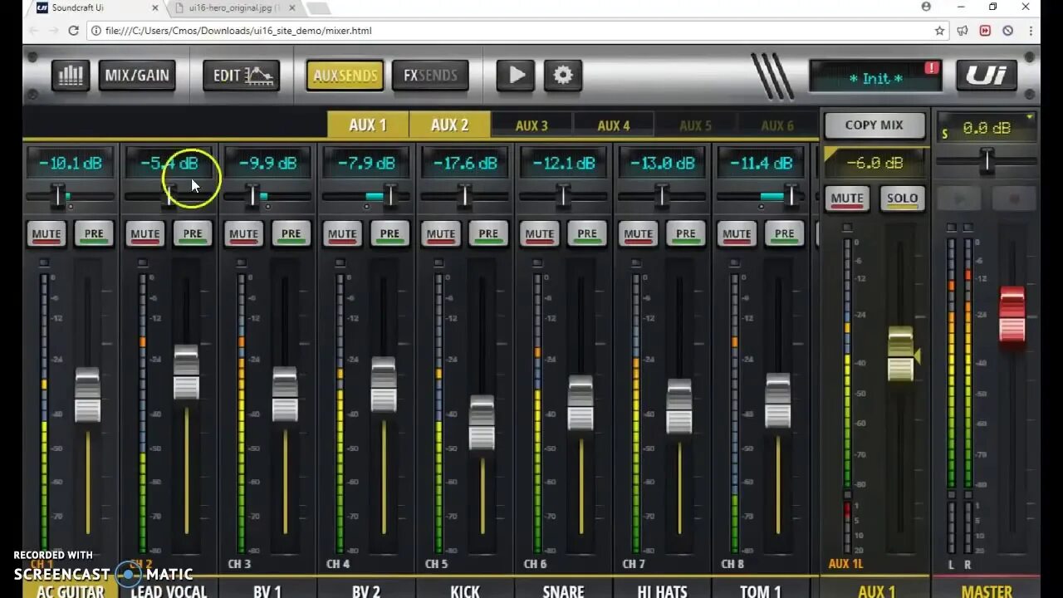The image size is (1063, 598).
Task: Click the blocked-circle extension icon
Action: tap(1007, 31)
